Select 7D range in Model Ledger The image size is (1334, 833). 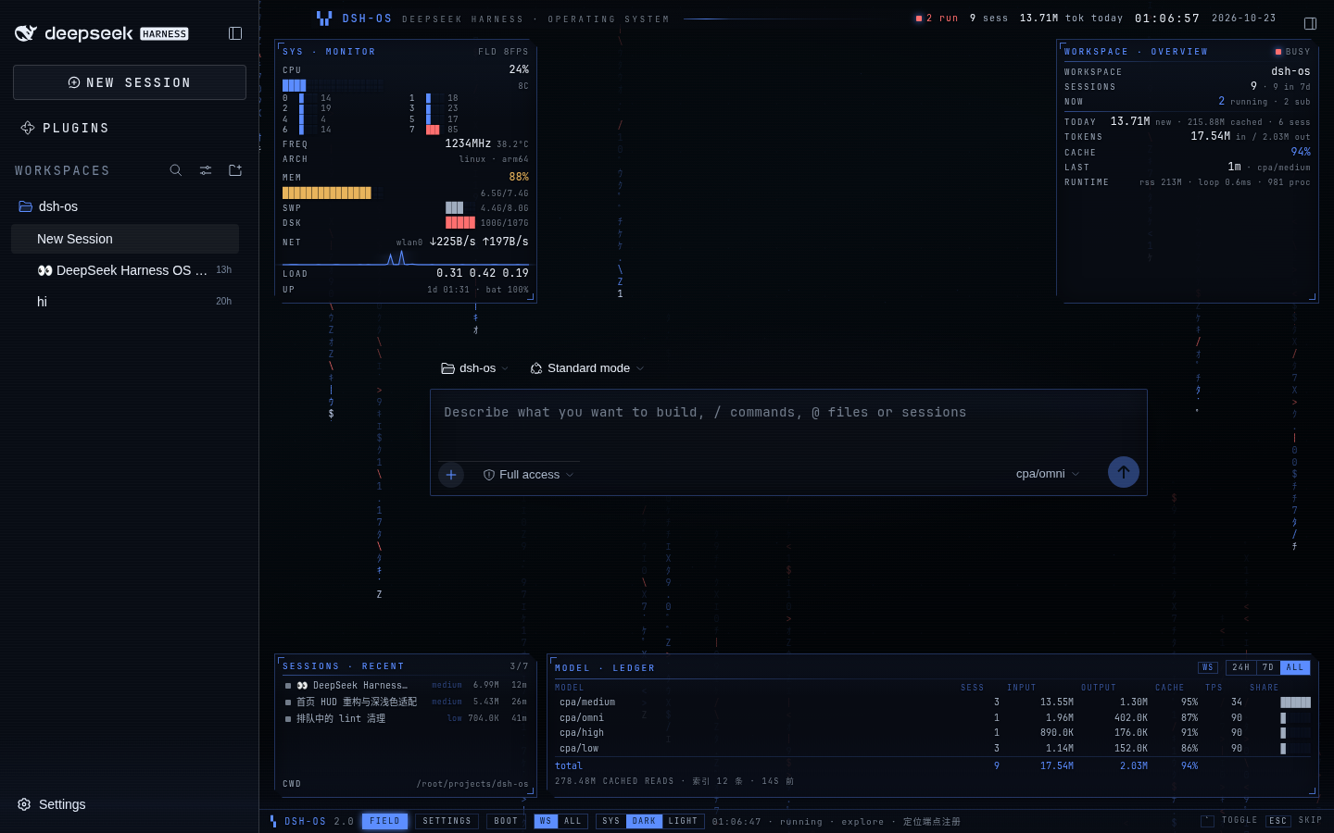1268,667
